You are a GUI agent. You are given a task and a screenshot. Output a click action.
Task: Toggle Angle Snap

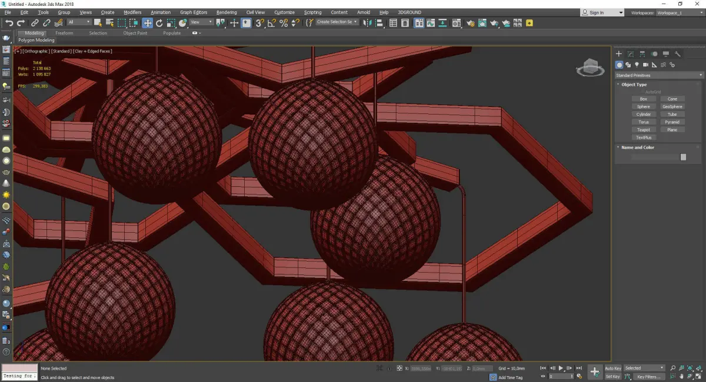coord(272,23)
